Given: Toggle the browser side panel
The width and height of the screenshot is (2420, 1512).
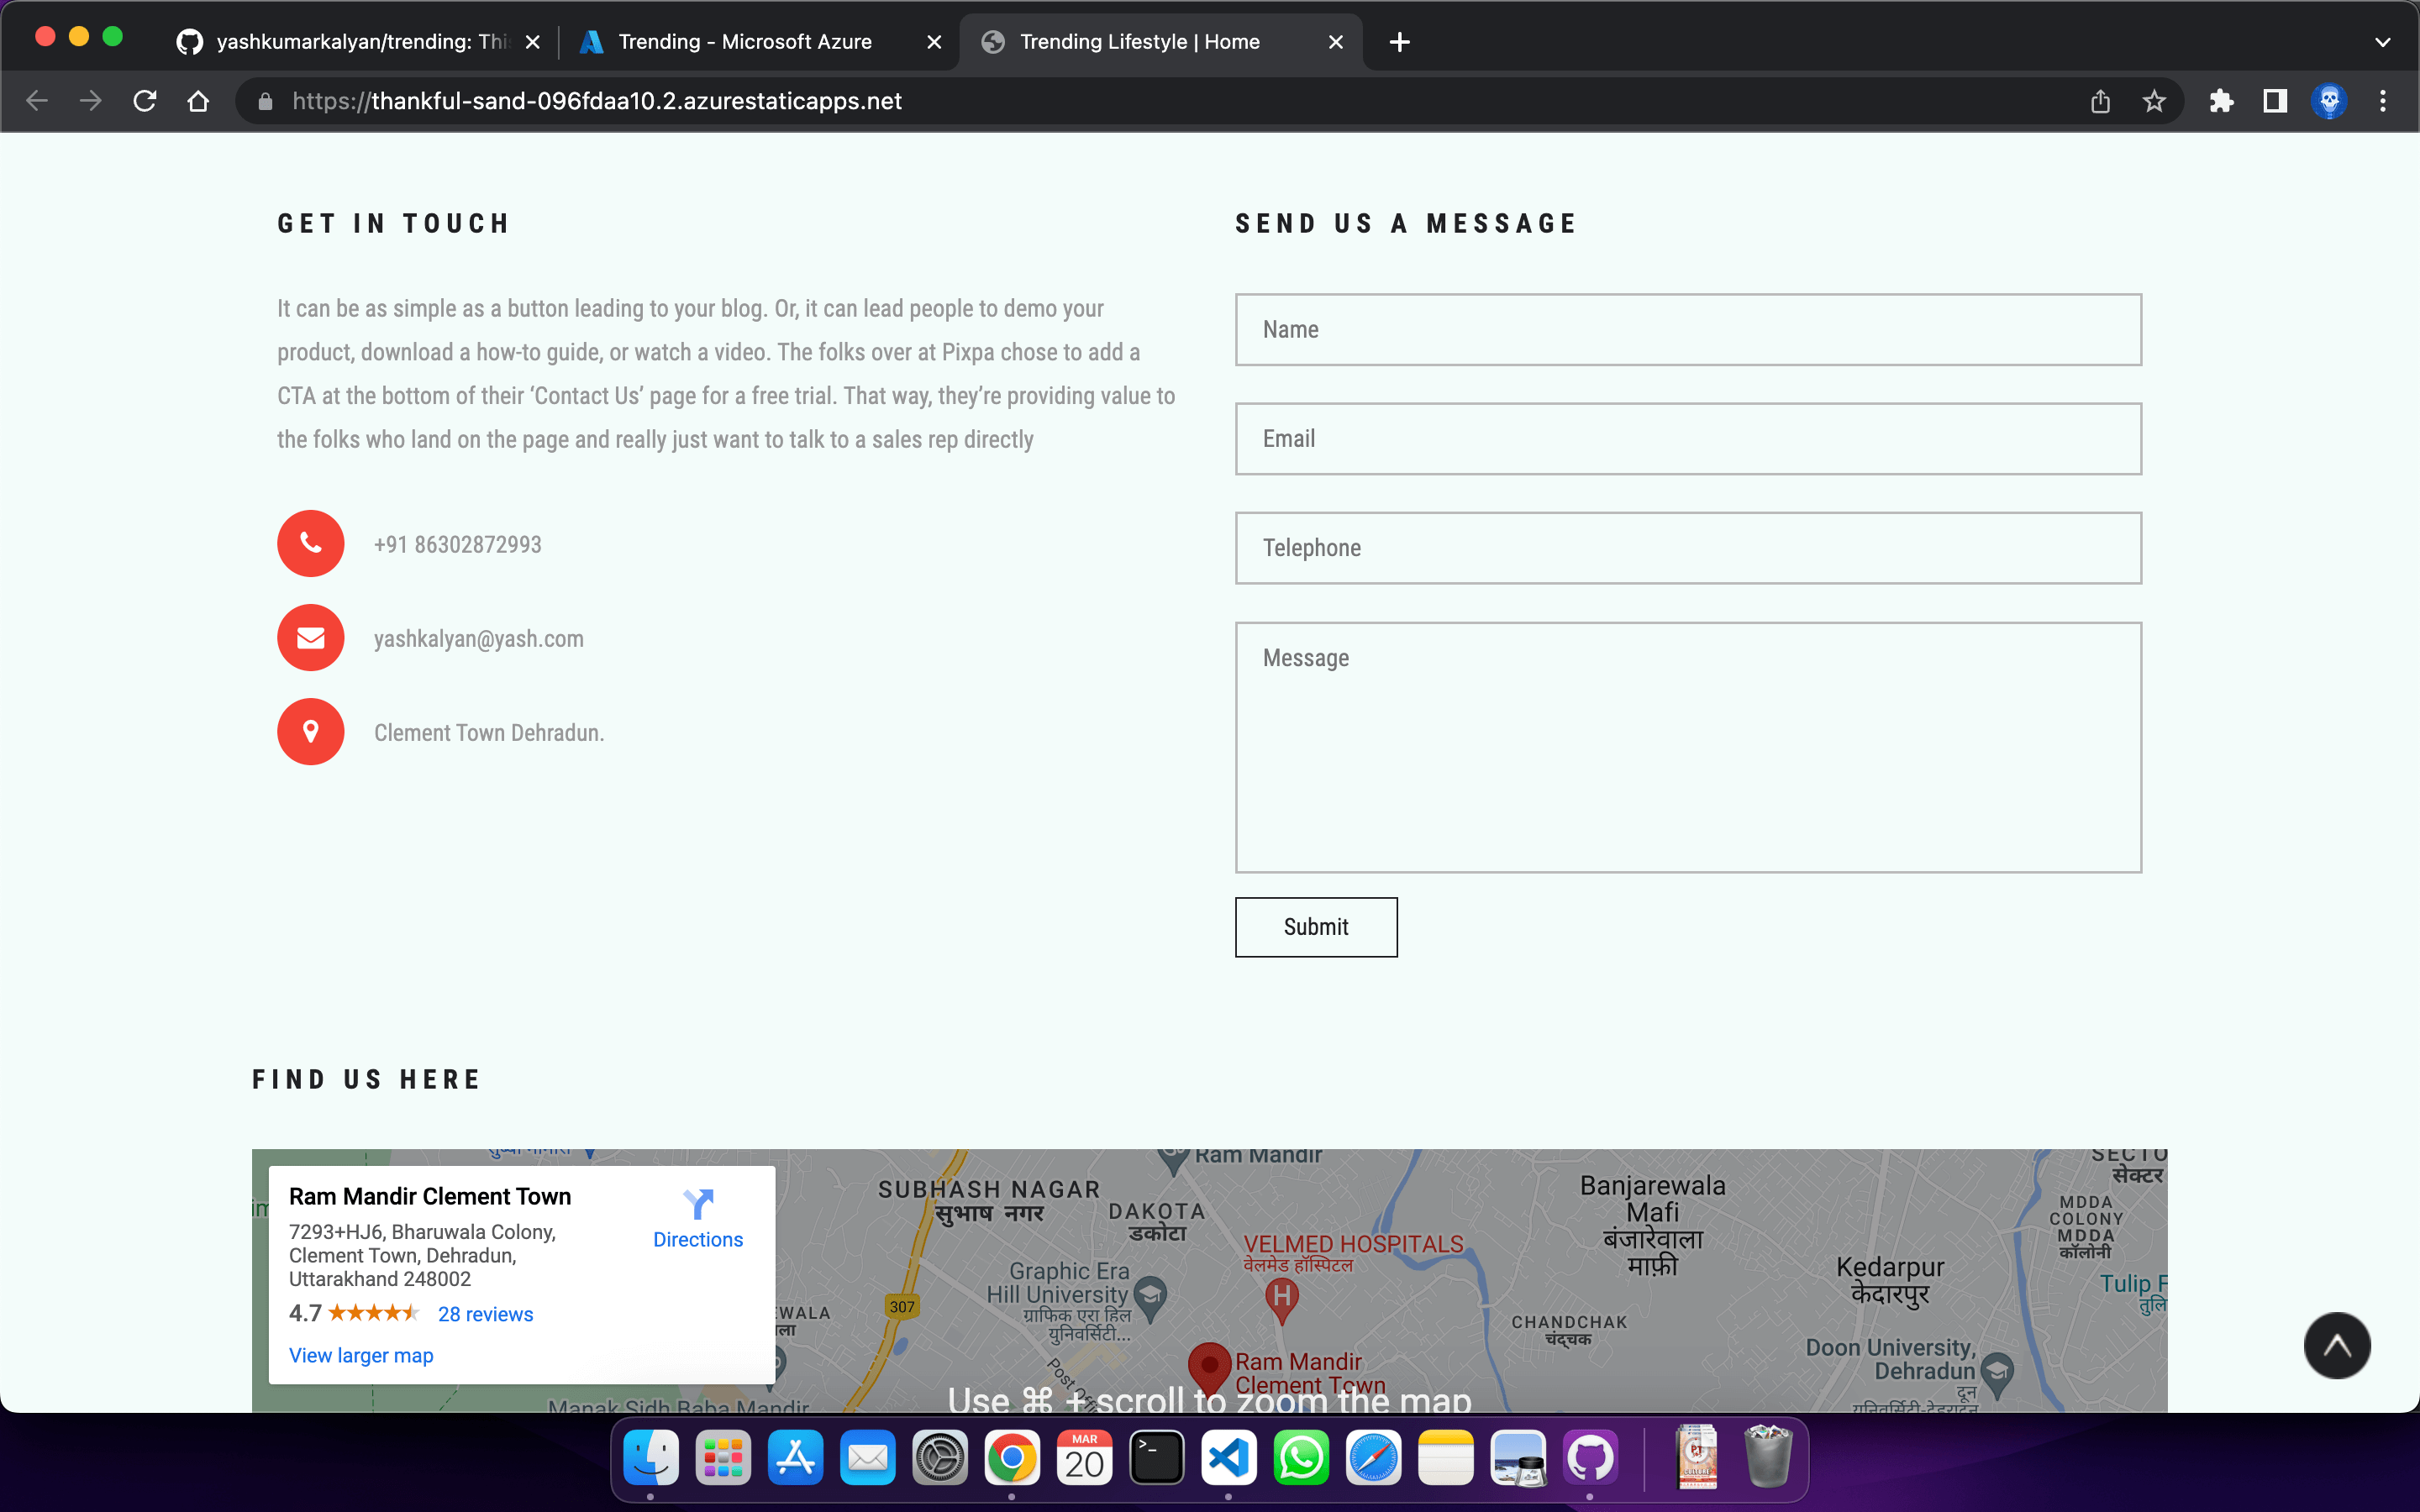Looking at the screenshot, I should coord(2275,101).
